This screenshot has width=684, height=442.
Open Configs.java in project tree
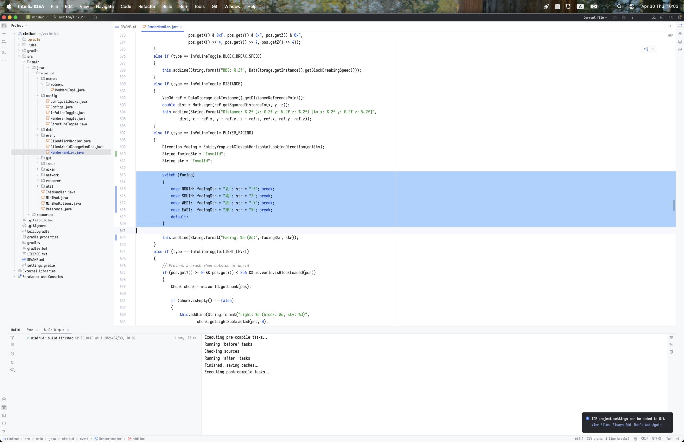tap(61, 107)
